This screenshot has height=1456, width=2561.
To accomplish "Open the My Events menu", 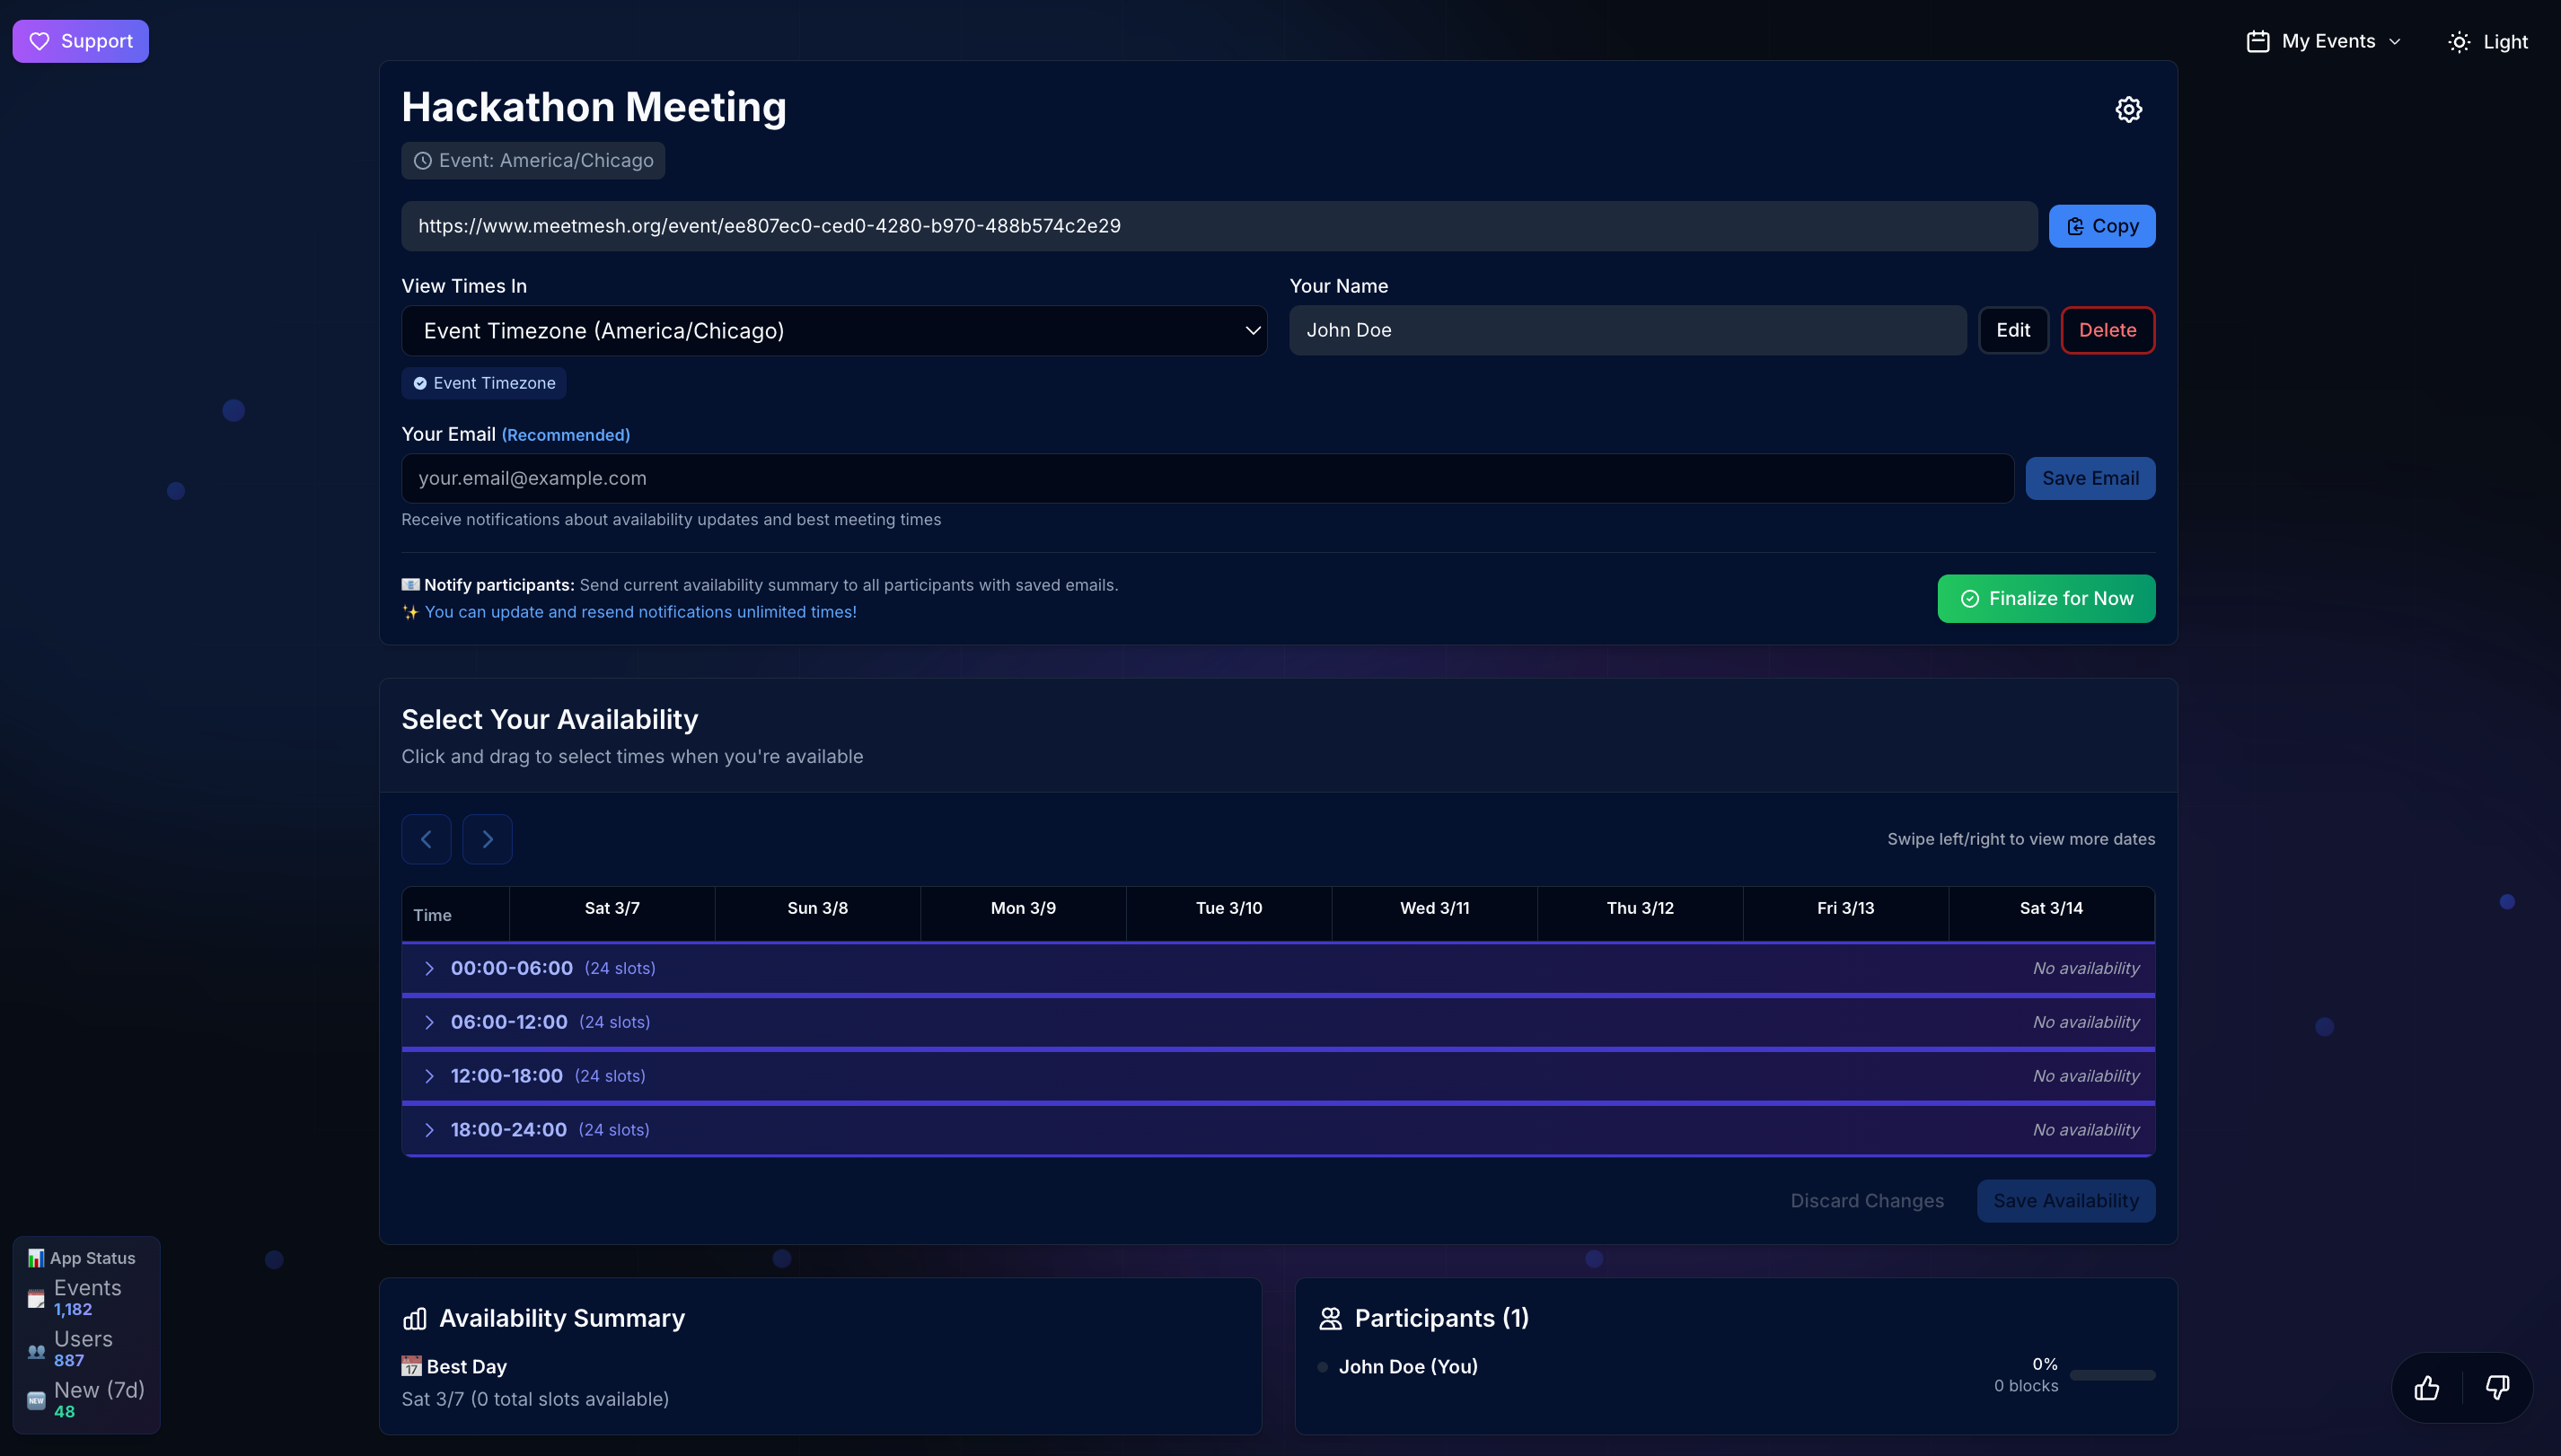I will [2323, 41].
